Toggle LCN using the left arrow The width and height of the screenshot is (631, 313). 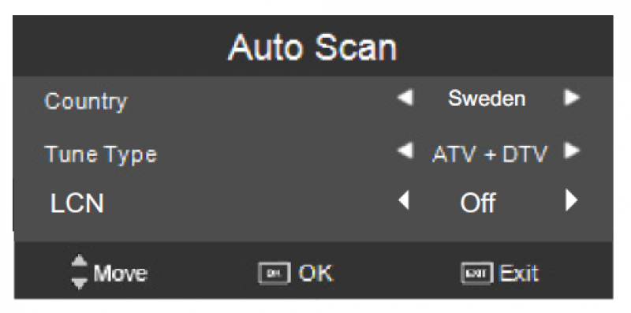tap(404, 200)
